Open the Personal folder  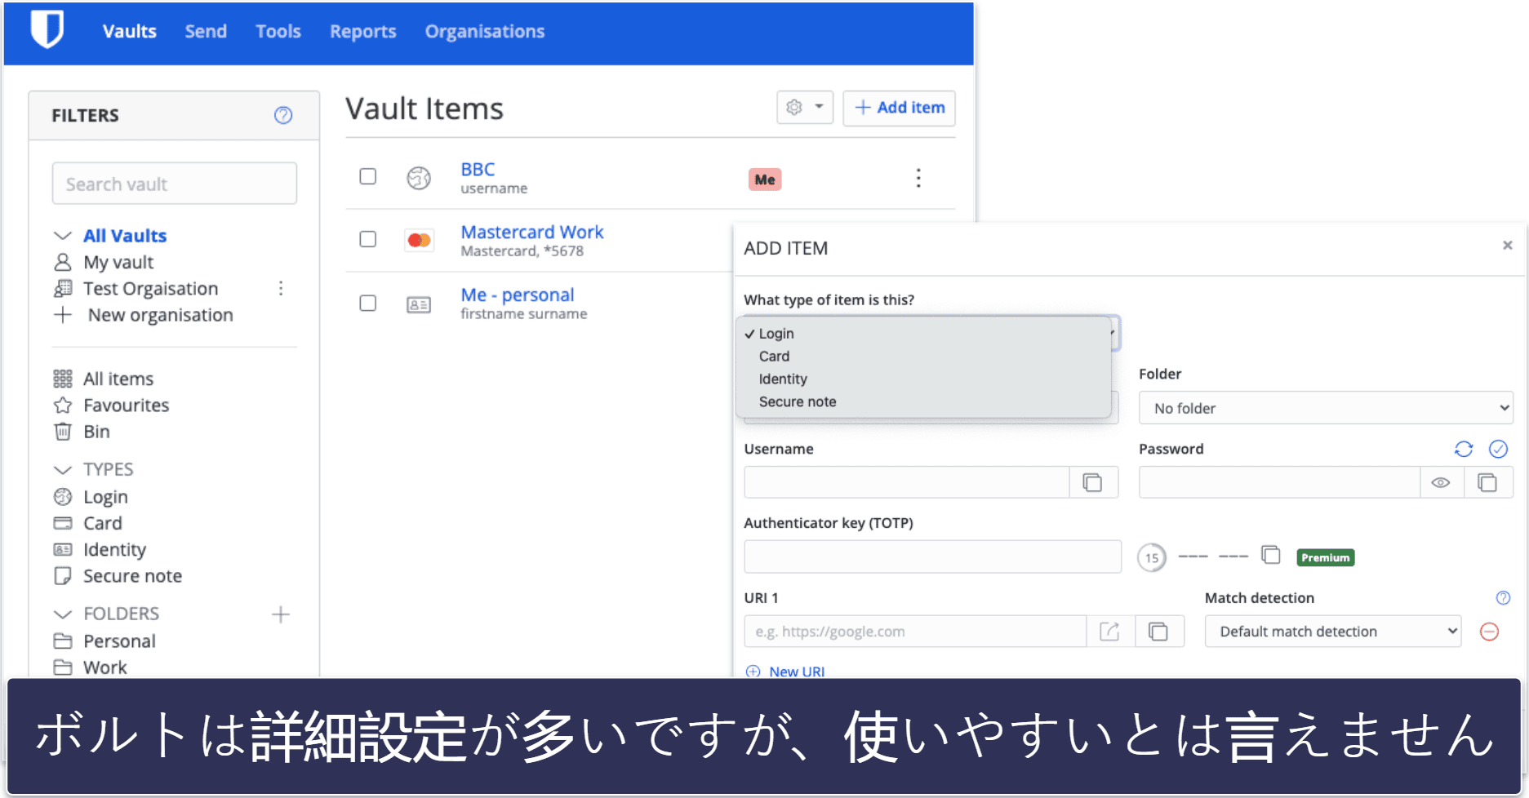coord(119,641)
